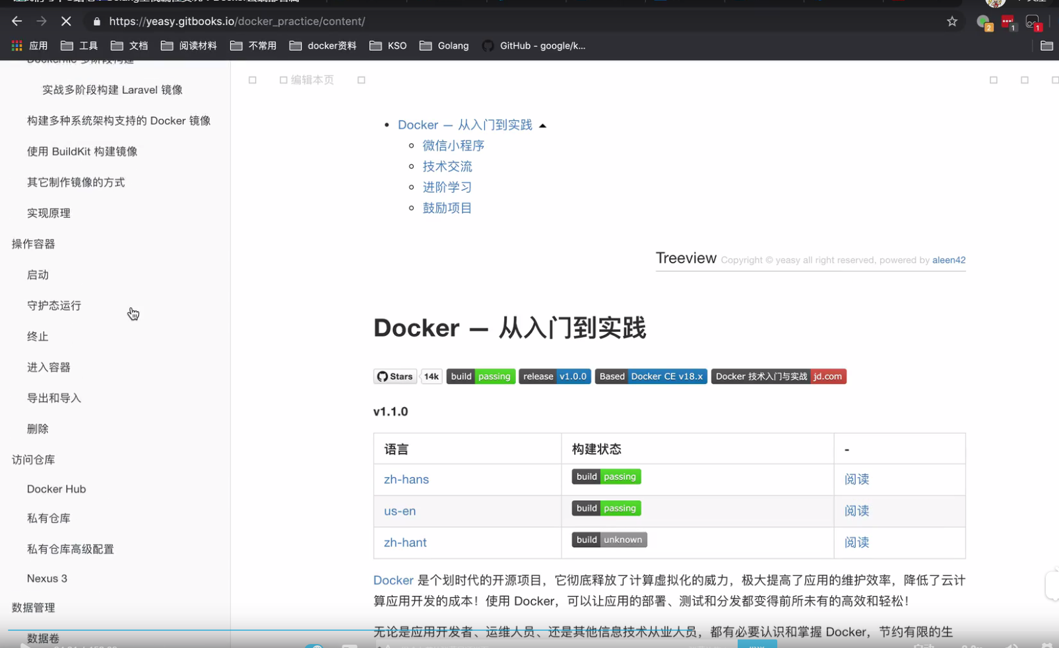This screenshot has width=1059, height=648.
Task: Open the us-en language link
Action: tap(400, 511)
